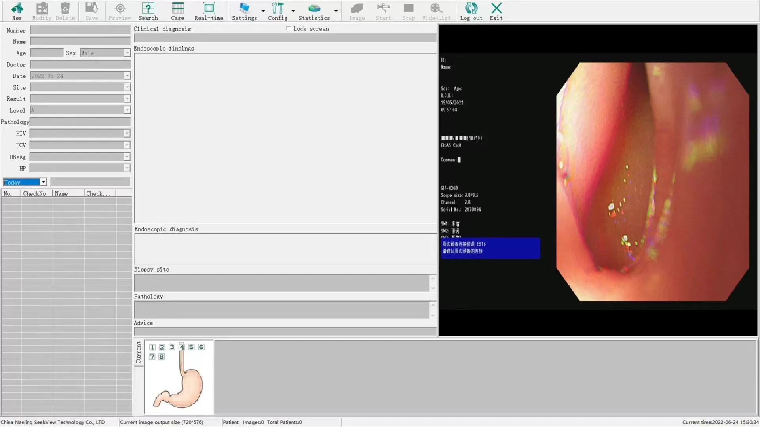Open the Today date range dropdown

(43, 182)
